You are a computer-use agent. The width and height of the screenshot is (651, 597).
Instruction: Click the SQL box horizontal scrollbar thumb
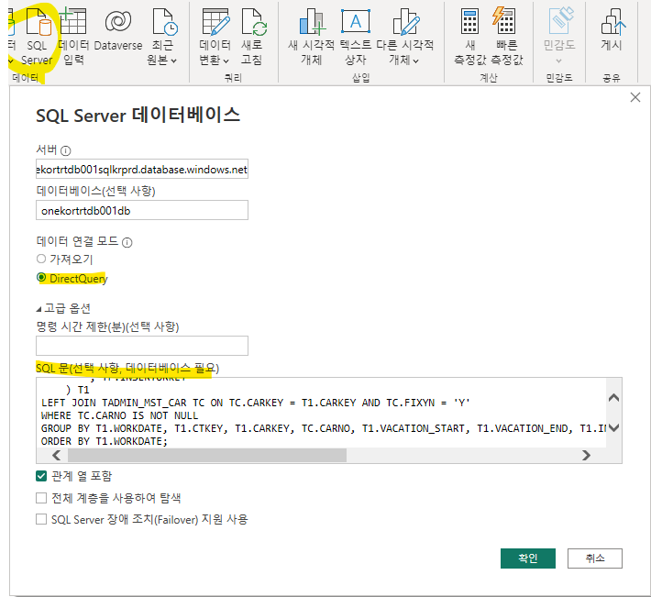[x=207, y=456]
